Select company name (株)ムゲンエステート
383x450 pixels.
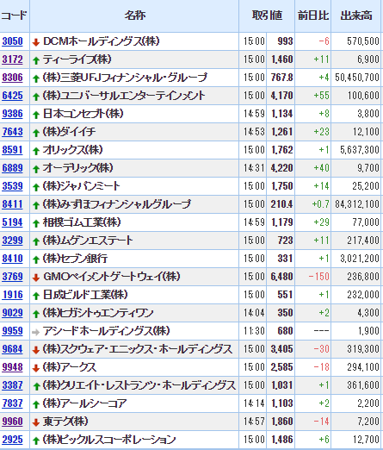point(88,241)
